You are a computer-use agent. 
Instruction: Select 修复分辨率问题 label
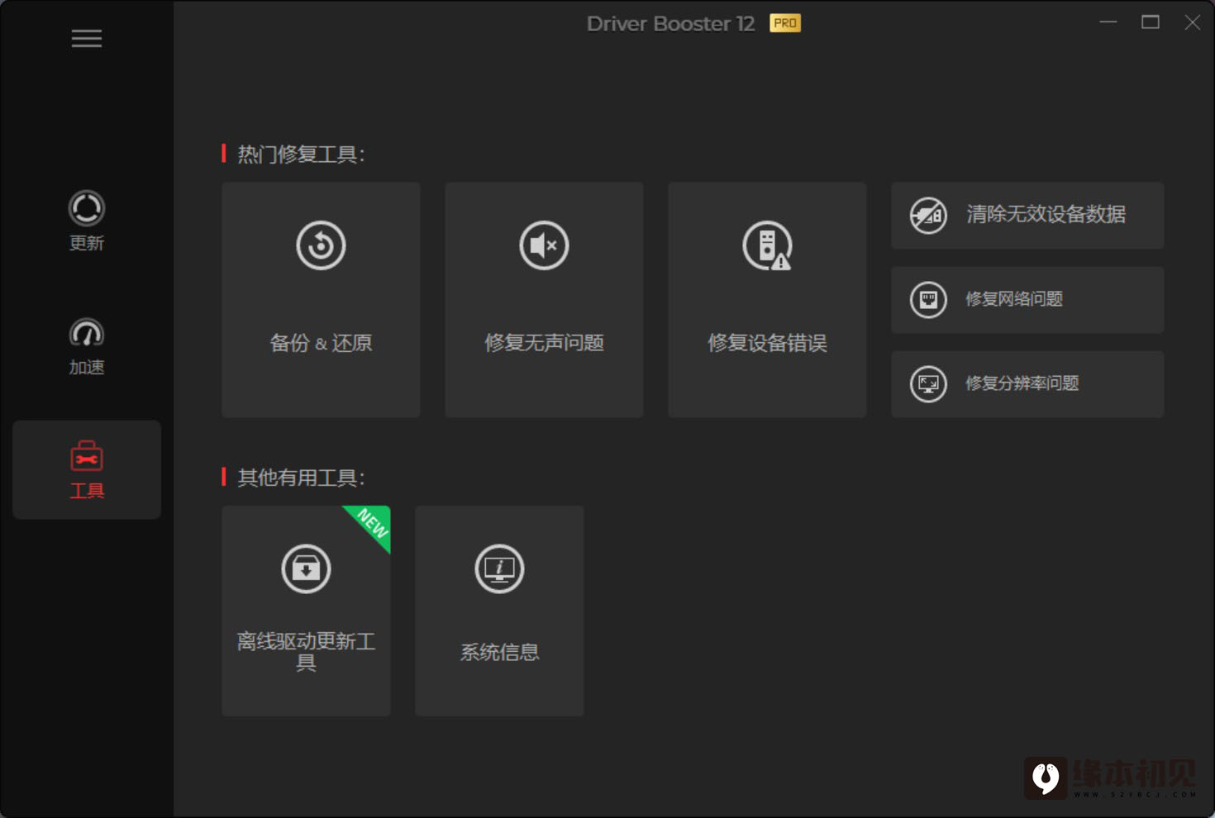pos(1022,383)
